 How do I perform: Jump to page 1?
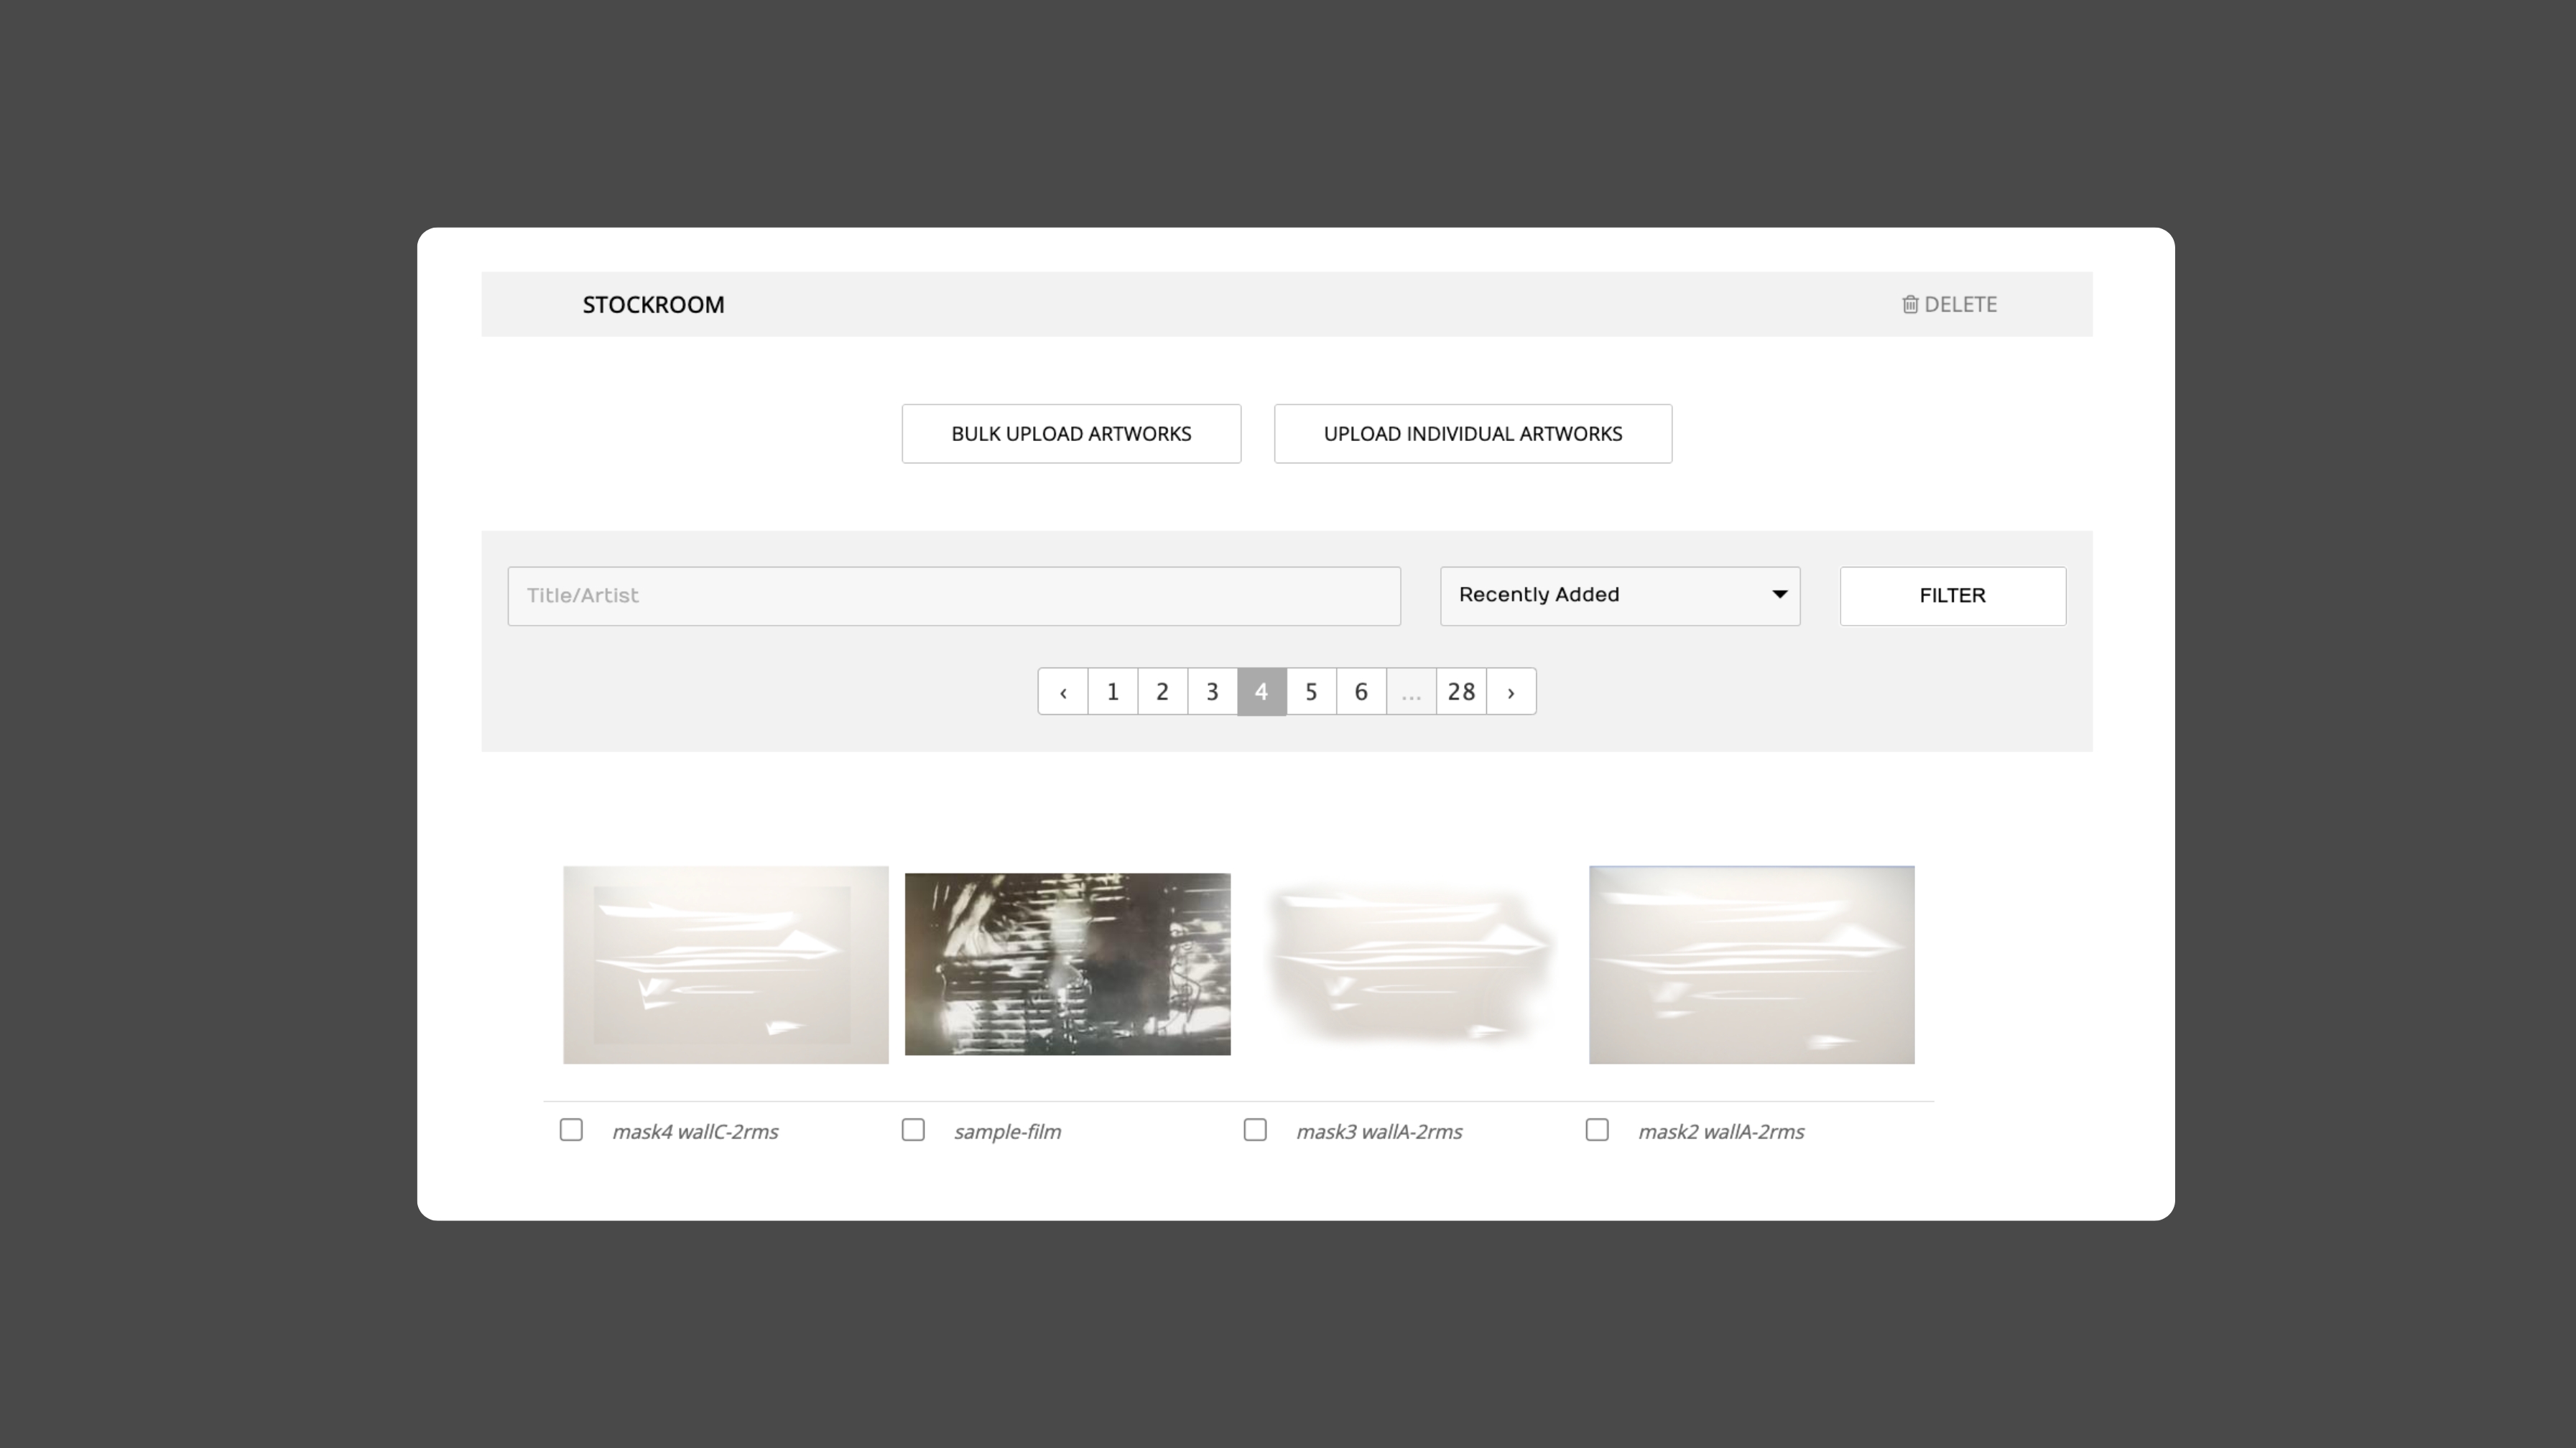pyautogui.click(x=1113, y=692)
